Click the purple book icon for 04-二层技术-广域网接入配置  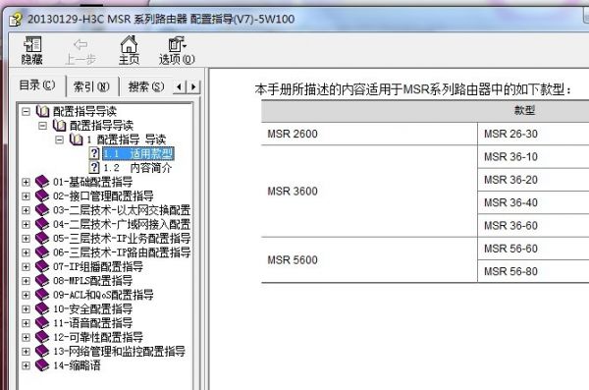42,224
